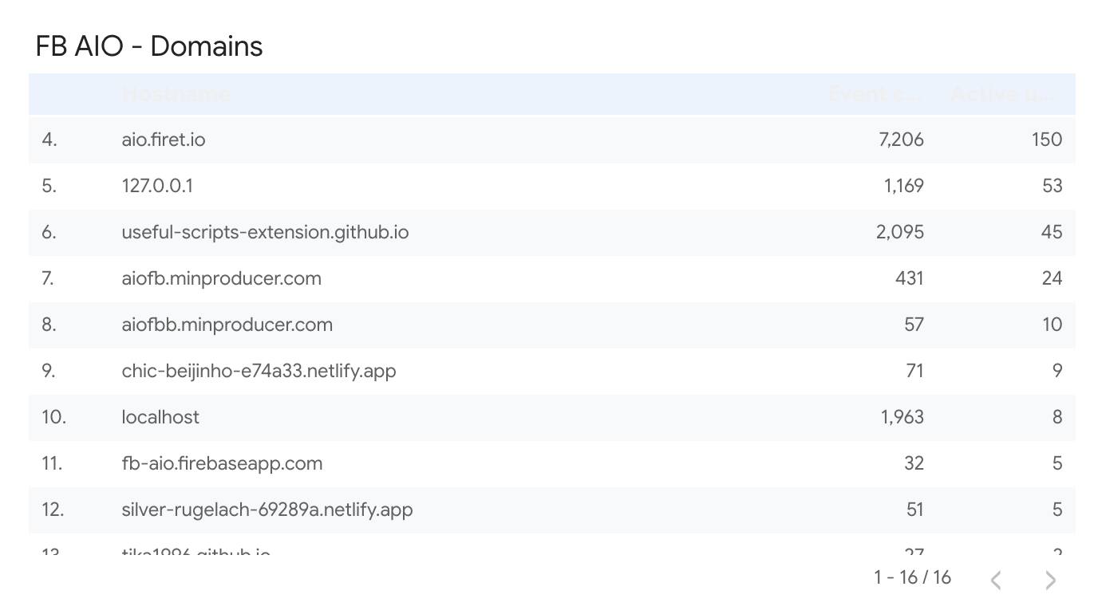Go to the next page of results

coord(1050,580)
